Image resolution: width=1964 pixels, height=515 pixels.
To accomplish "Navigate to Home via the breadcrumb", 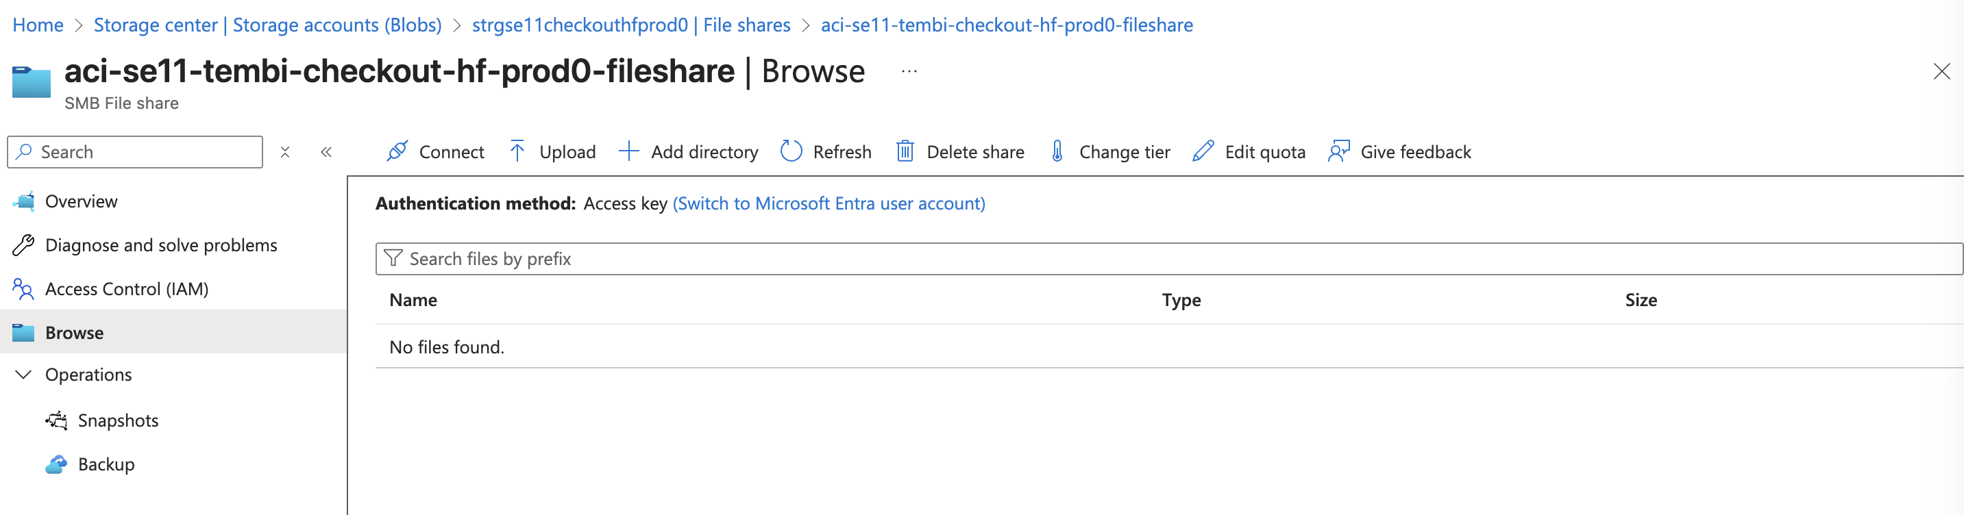I will point(38,25).
